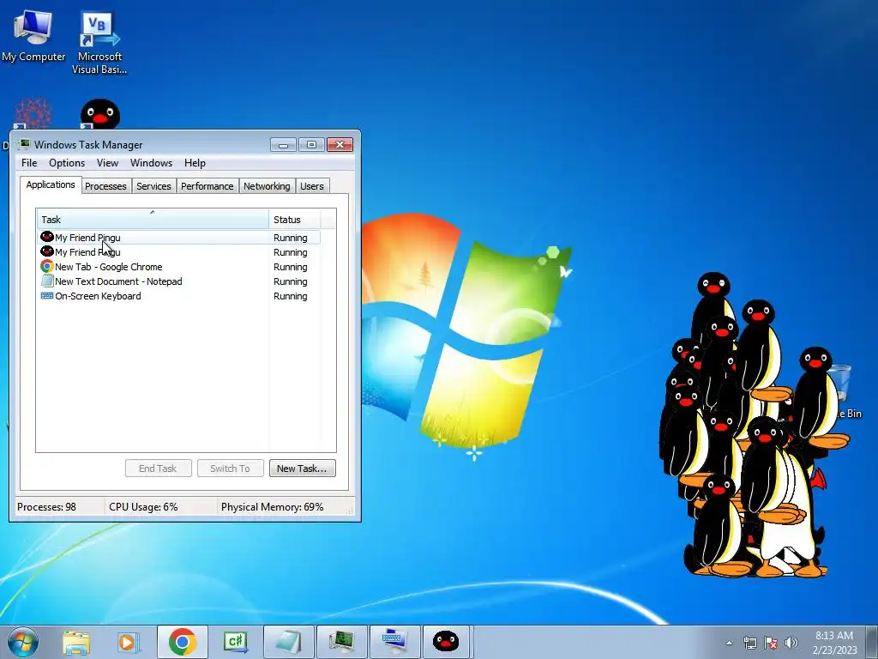
Task: Maximize the Windows Task Manager window
Action: pyautogui.click(x=311, y=144)
